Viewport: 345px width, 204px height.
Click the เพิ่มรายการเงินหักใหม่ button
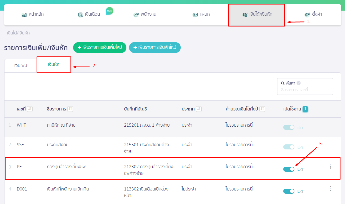[155, 47]
